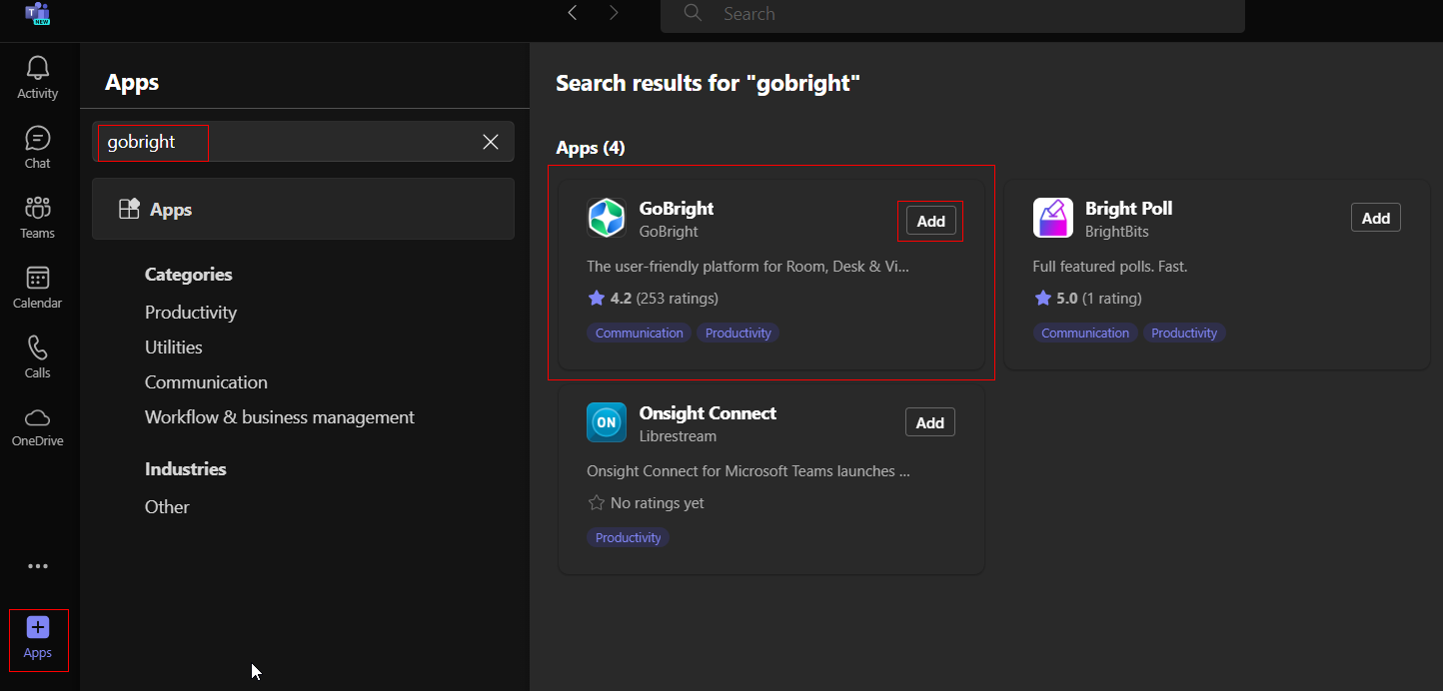The width and height of the screenshot is (1443, 691).
Task: Clear the gobright search with X
Action: (x=491, y=142)
